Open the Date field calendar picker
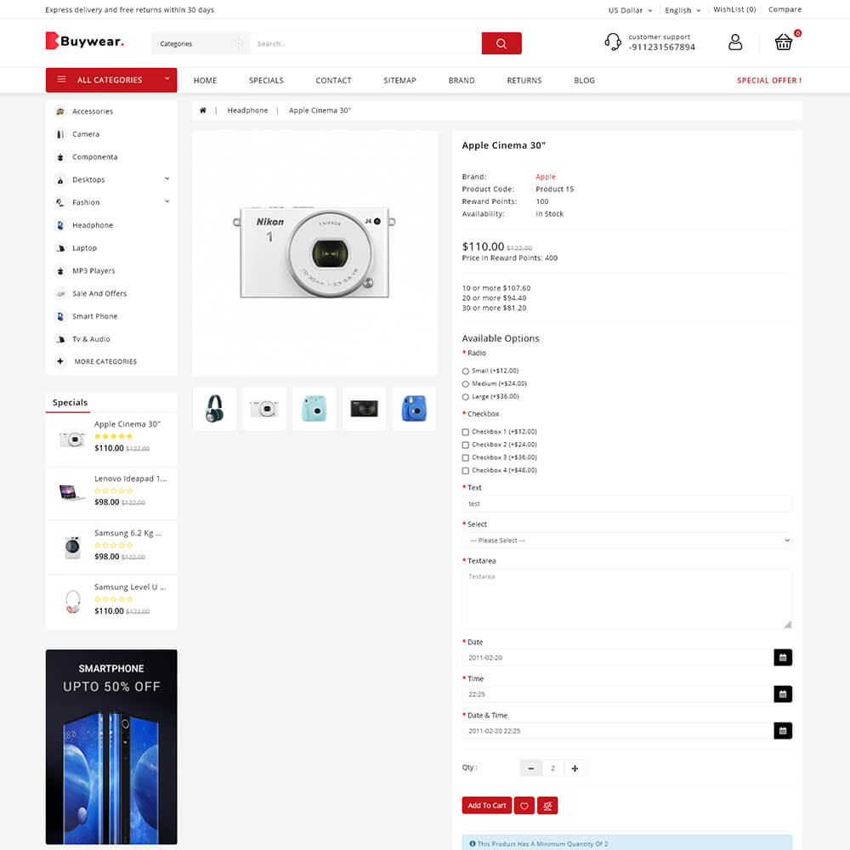 pyautogui.click(x=783, y=657)
